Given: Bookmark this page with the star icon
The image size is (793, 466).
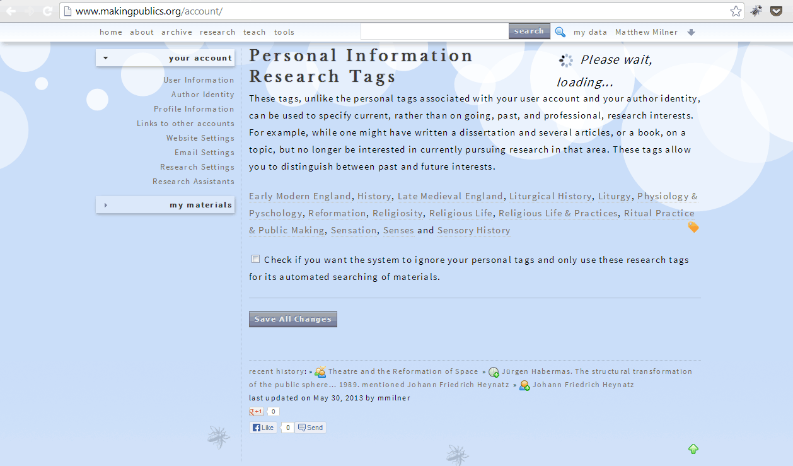Looking at the screenshot, I should 736,11.
